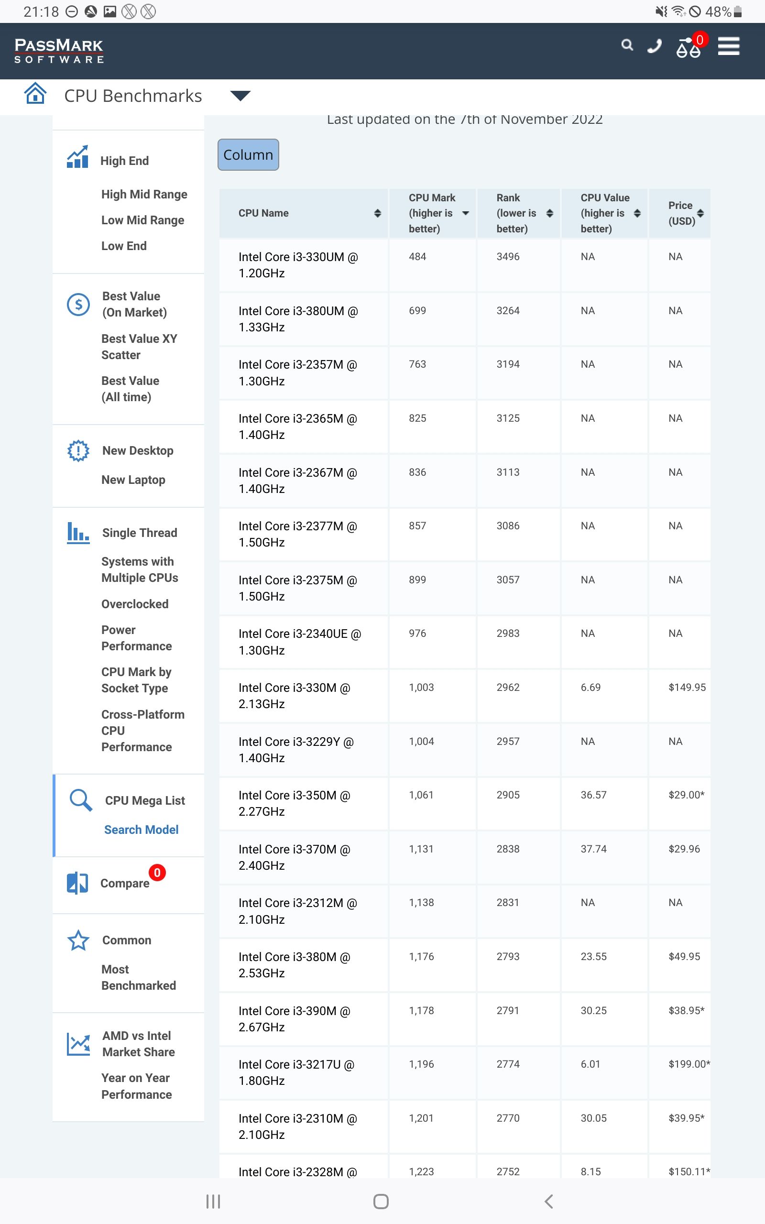
Task: Open Best Value (All time) link
Action: 130,389
